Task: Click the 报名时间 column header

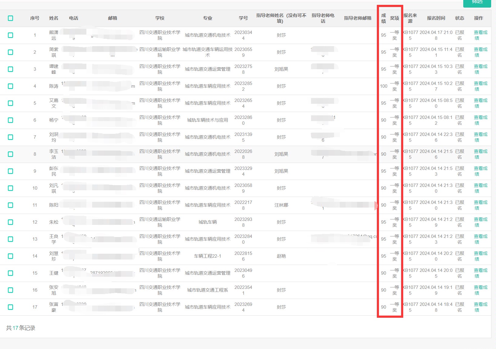Action: (436, 18)
